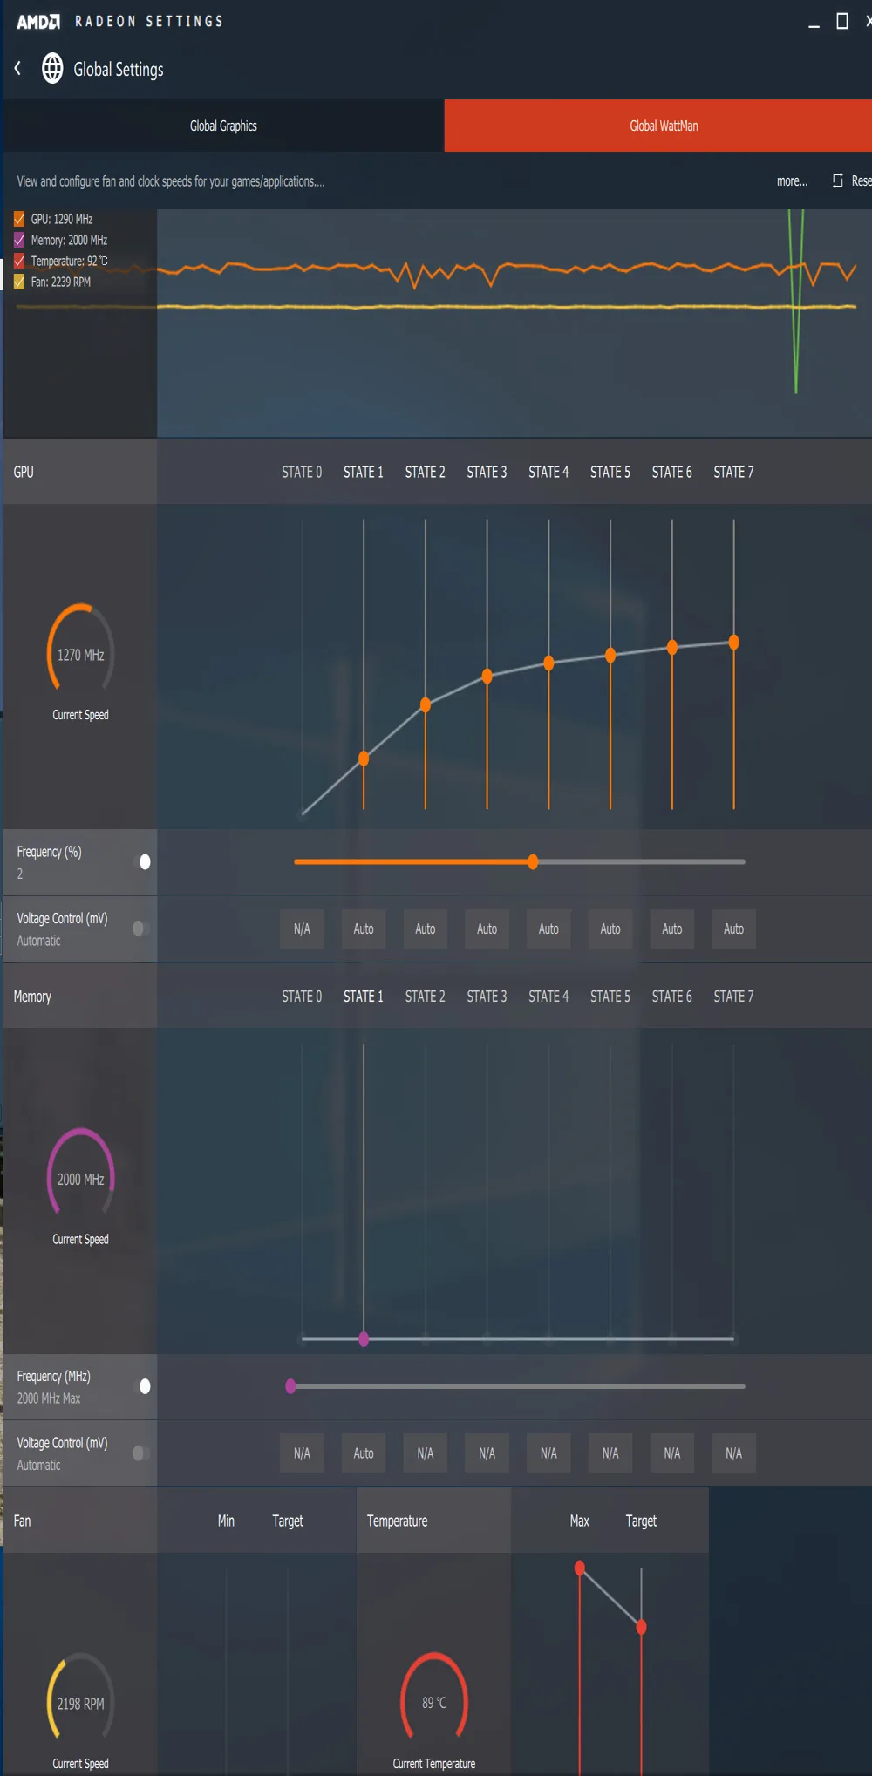Toggle the Memory Voltage Control (mV) switch
This screenshot has height=1776, width=872.
pos(141,1453)
